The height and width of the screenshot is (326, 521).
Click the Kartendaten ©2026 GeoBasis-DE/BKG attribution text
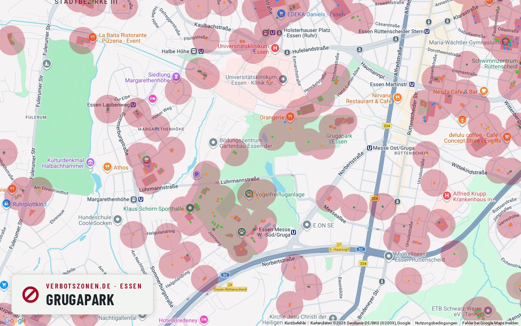click(360, 323)
